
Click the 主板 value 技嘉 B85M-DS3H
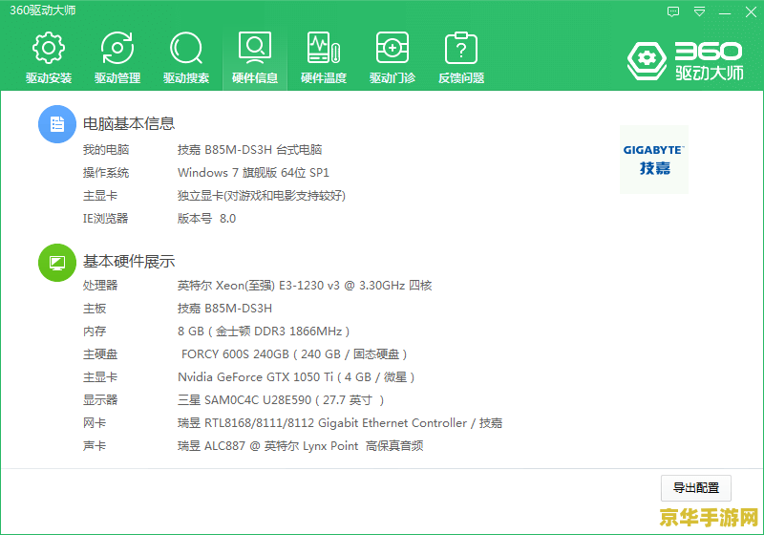pyautogui.click(x=224, y=309)
